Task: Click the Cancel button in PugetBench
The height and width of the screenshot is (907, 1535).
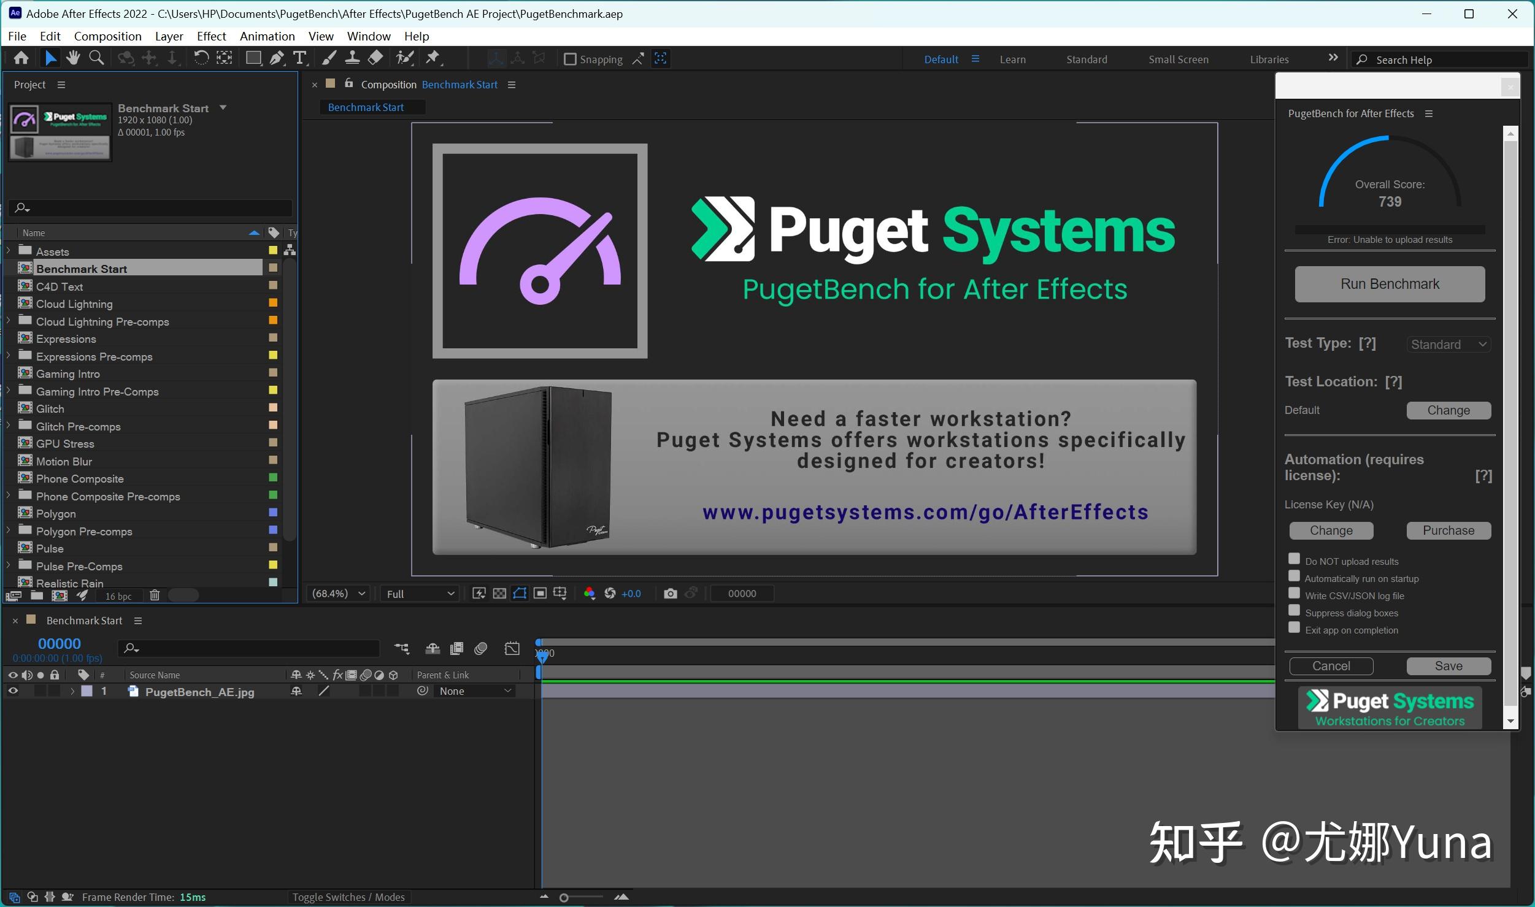Action: (x=1331, y=666)
